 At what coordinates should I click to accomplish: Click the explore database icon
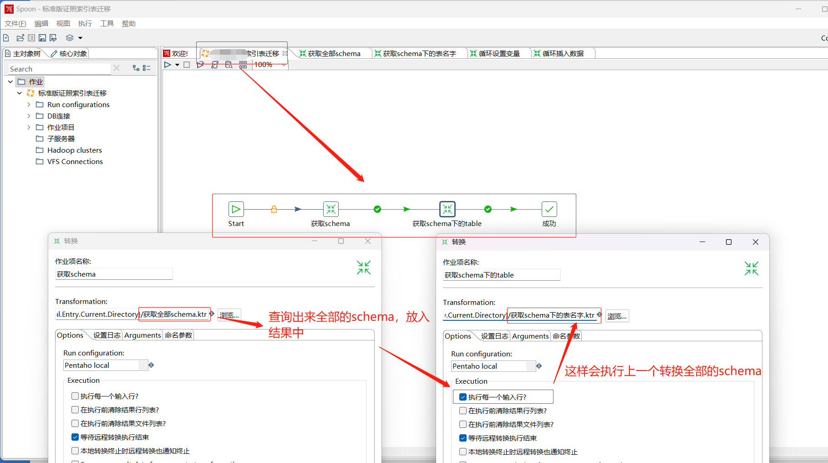[x=229, y=65]
